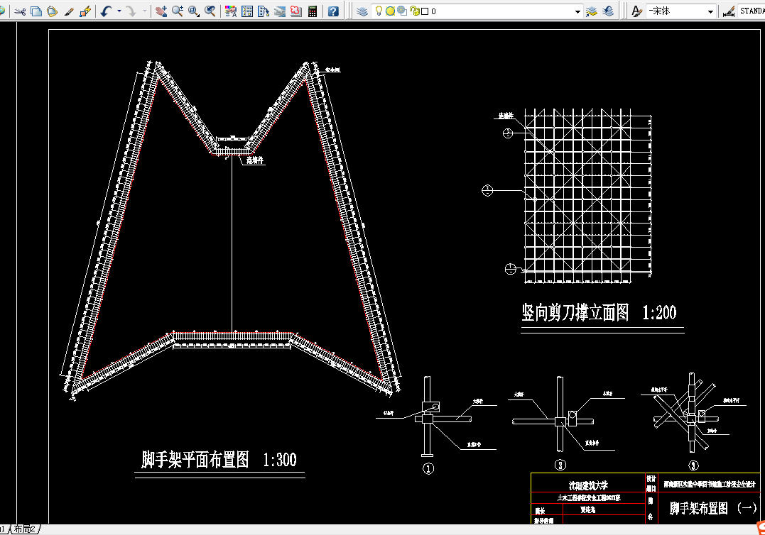This screenshot has width=765, height=535.
Task: Open the STANDARD dimension style combo box
Action: coord(752,11)
